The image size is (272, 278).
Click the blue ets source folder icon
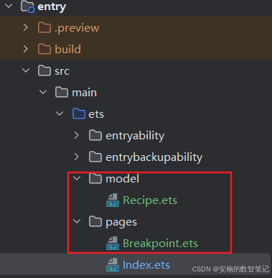coord(79,113)
